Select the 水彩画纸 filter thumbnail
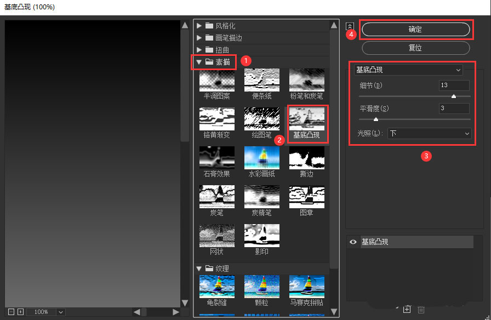This screenshot has width=491, height=320. pos(262,158)
